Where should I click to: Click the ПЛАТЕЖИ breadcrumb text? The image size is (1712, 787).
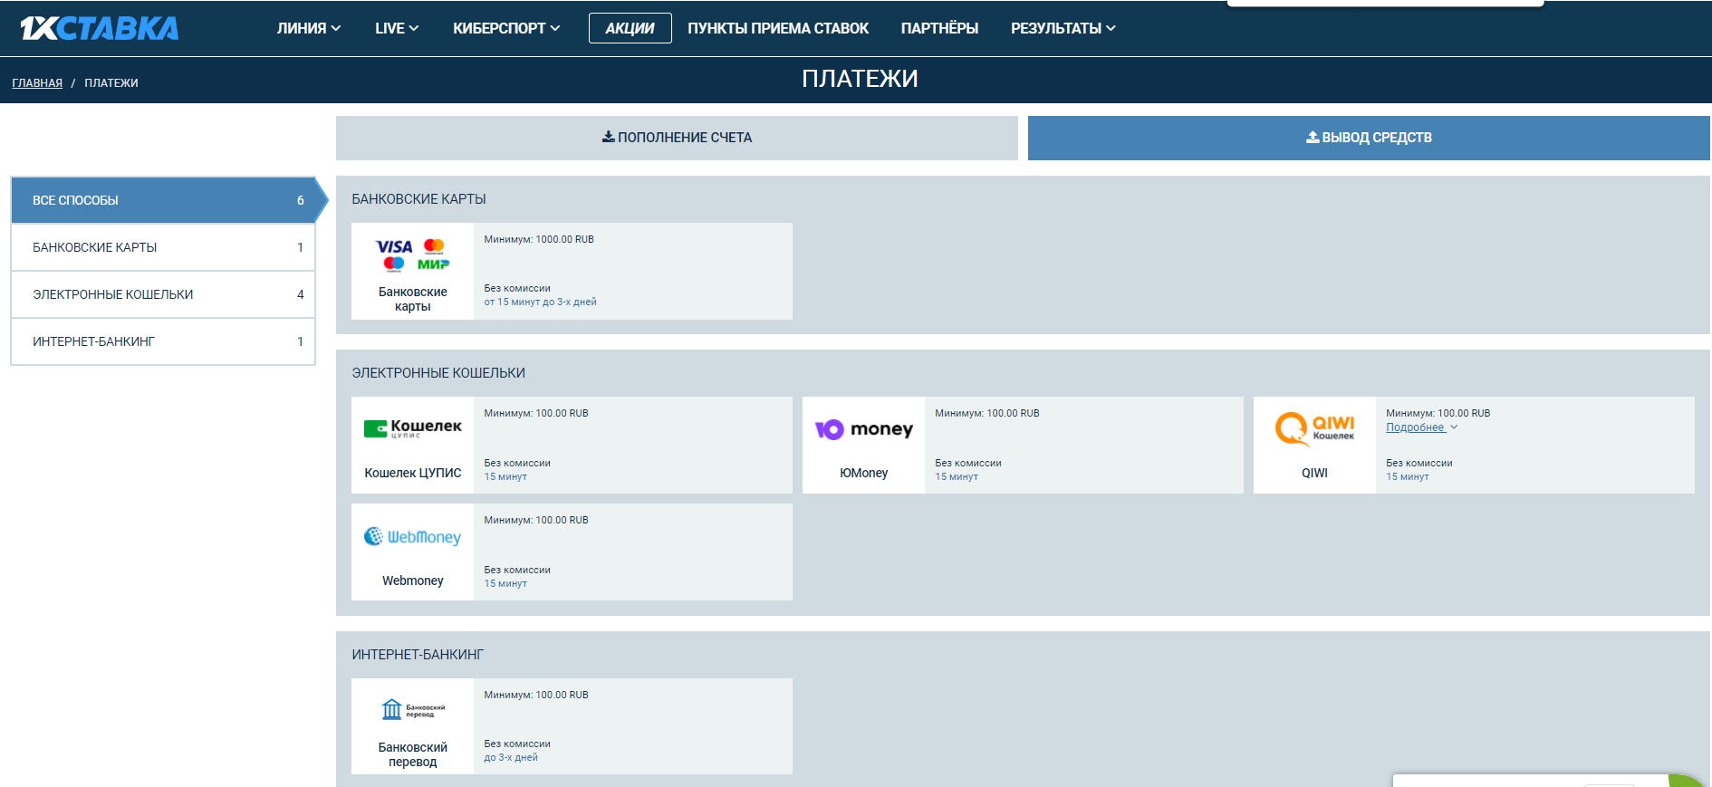click(111, 83)
